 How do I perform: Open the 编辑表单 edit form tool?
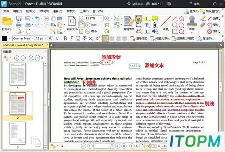pyautogui.click(x=129, y=23)
